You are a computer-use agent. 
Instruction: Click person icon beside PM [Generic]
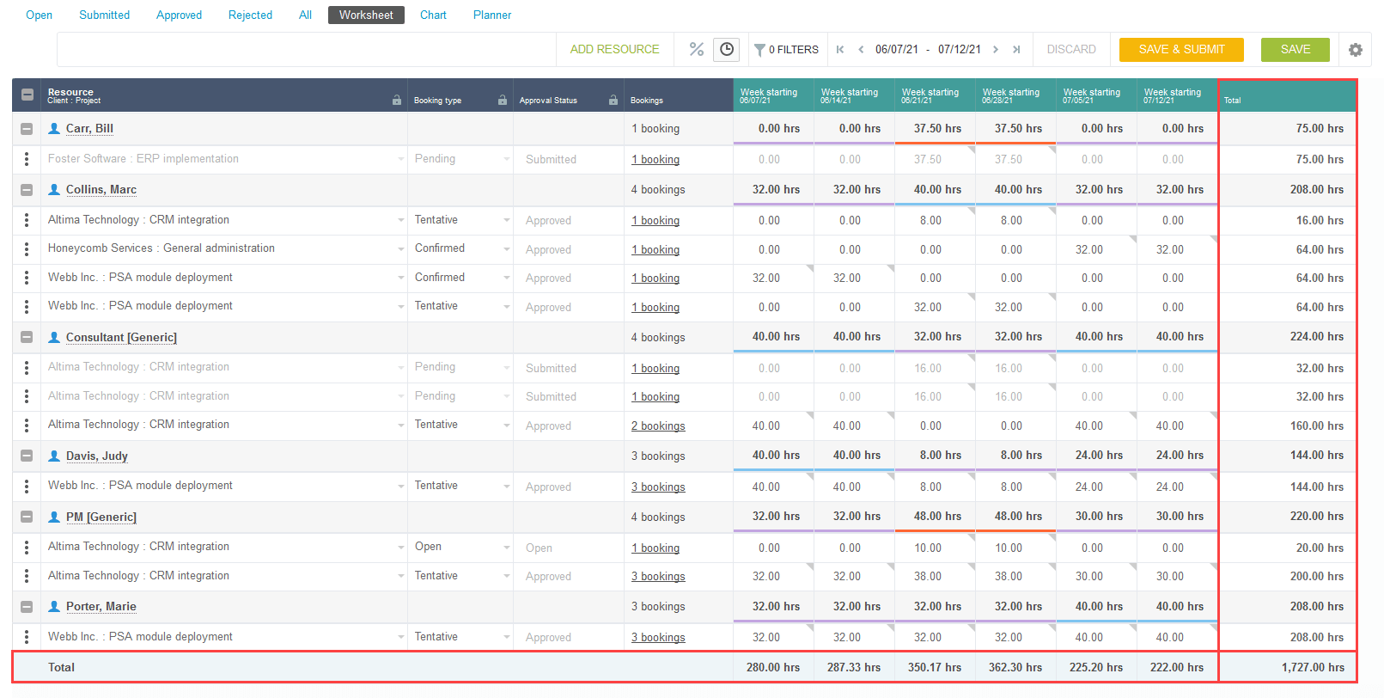(54, 517)
